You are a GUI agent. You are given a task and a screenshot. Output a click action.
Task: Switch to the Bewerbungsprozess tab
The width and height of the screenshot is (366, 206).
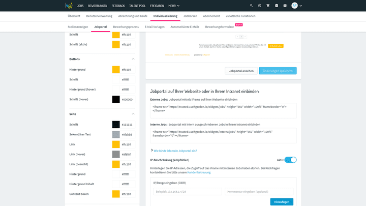coord(126,26)
